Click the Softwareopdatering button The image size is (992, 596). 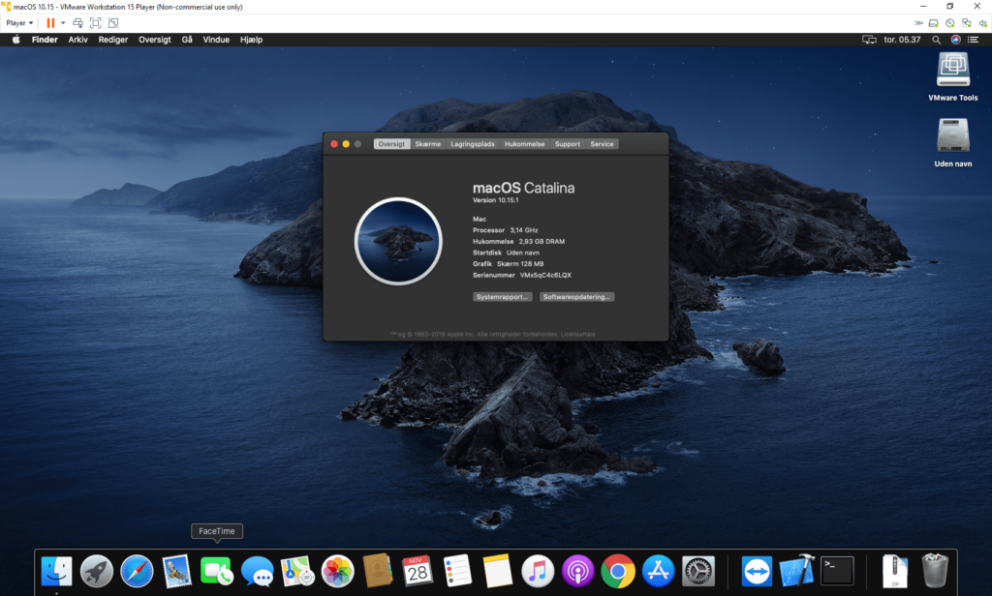(576, 296)
